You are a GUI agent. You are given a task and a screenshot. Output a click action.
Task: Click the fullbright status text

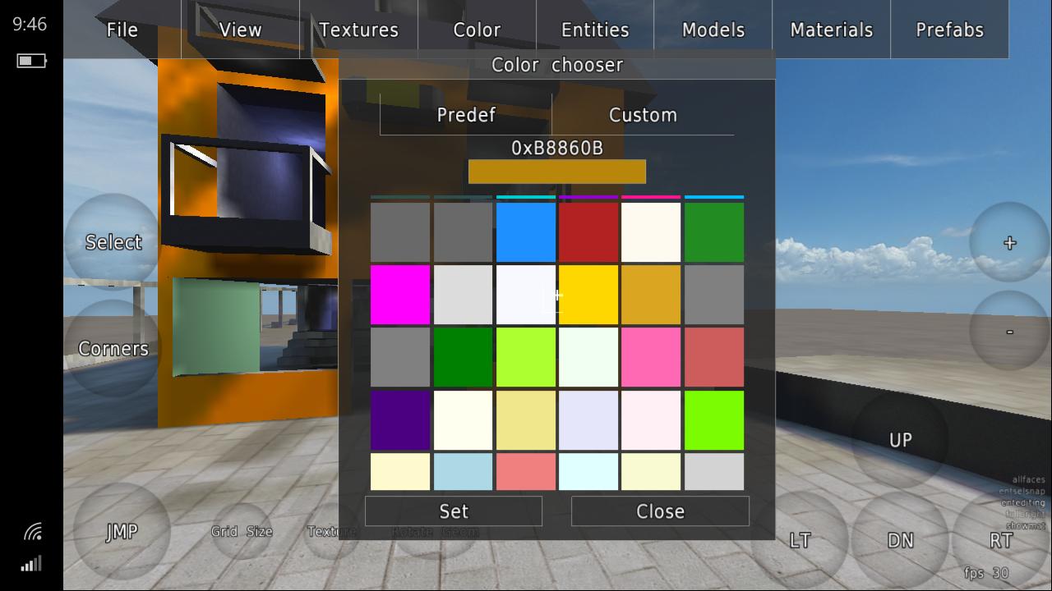coord(1026,514)
